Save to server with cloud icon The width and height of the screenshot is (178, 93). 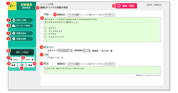coord(22,26)
